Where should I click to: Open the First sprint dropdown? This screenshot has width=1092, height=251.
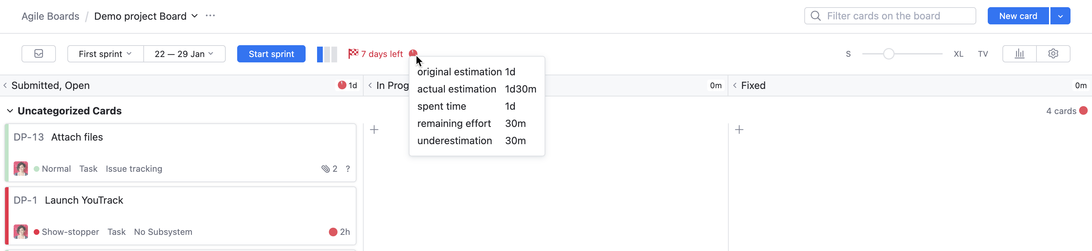point(105,54)
